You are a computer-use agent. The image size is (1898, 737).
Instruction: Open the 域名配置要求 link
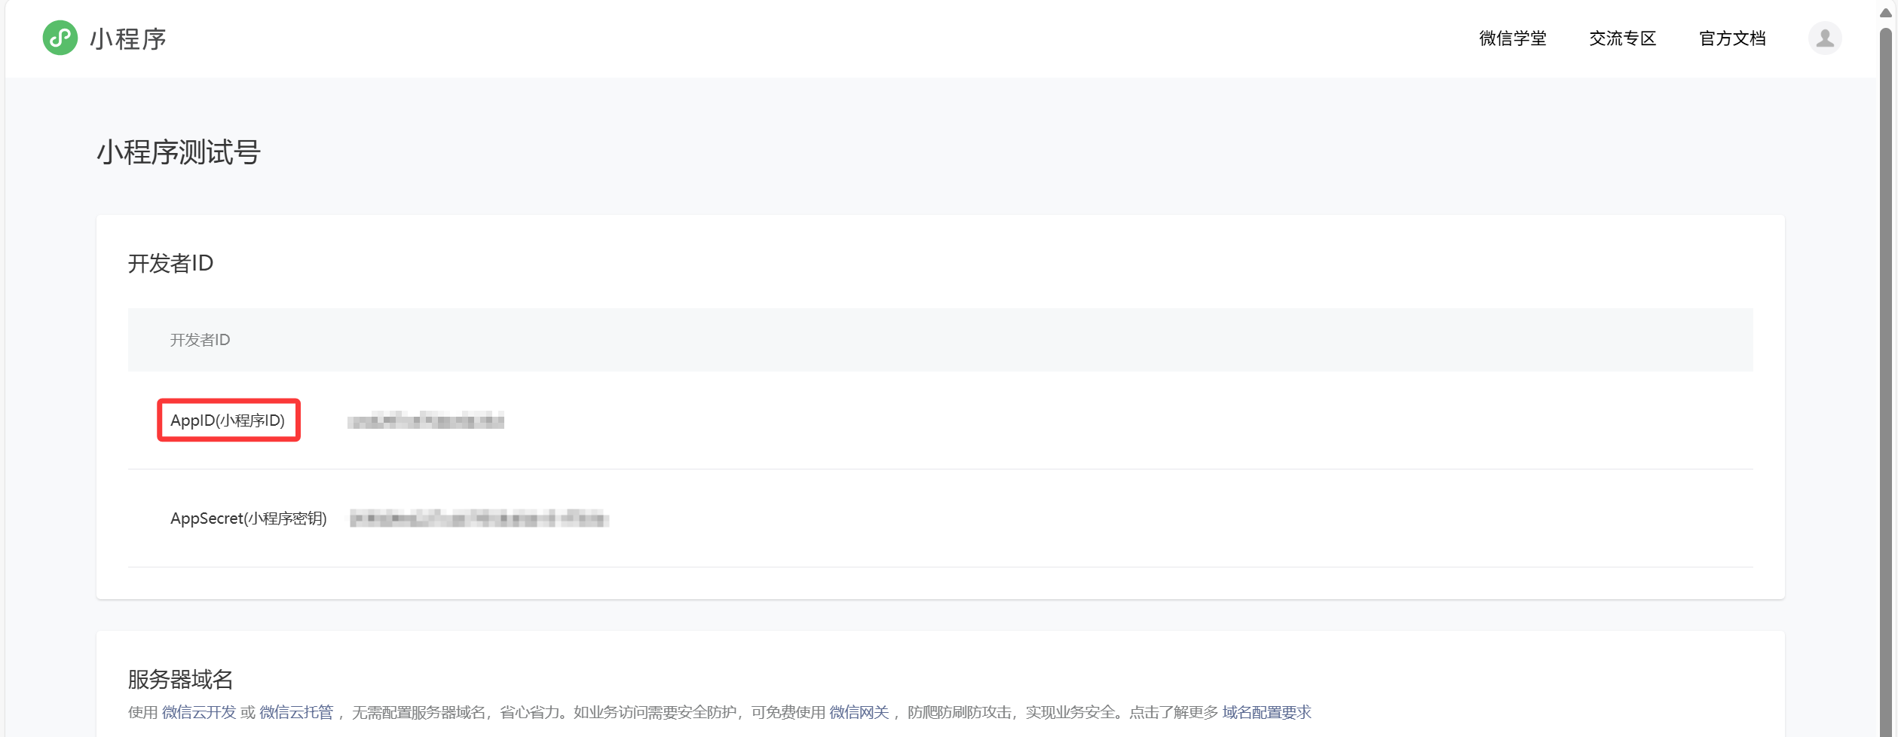(1267, 712)
